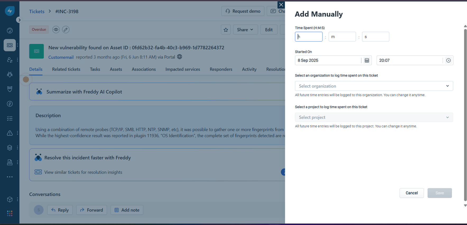Click the Forward button
The width and height of the screenshot is (467, 225).
click(91, 210)
